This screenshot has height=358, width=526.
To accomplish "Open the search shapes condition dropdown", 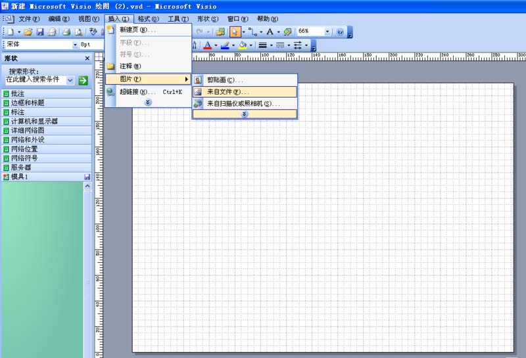I will coord(70,80).
